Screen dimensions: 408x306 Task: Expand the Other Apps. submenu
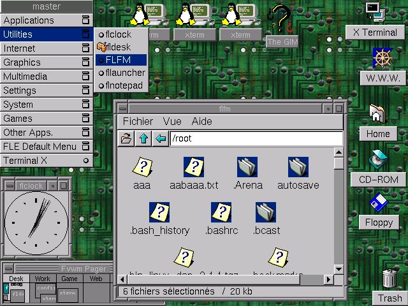pos(47,133)
